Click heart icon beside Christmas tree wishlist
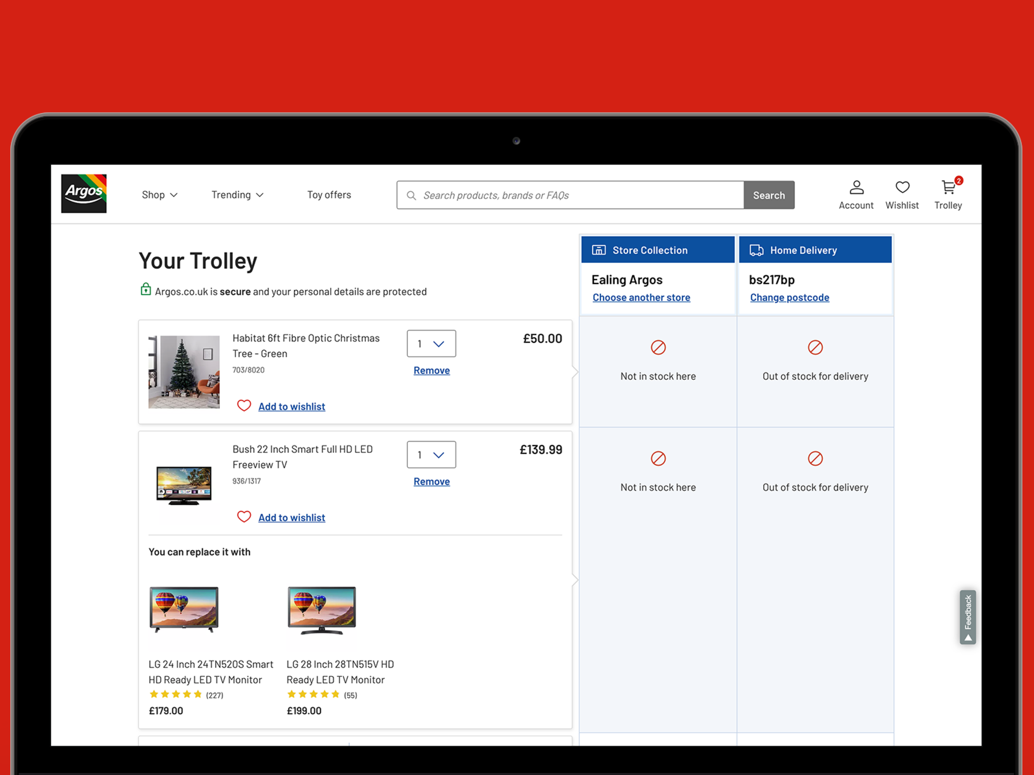This screenshot has height=775, width=1034. pyautogui.click(x=244, y=405)
